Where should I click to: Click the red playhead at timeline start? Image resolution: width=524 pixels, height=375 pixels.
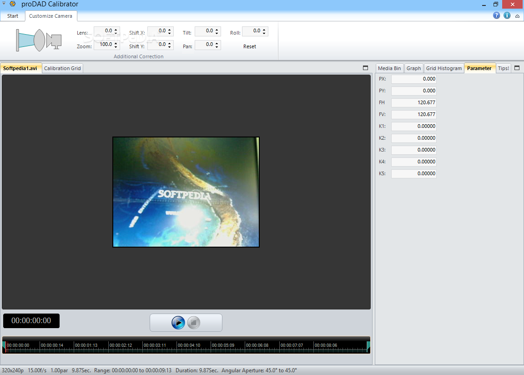pyautogui.click(x=5, y=347)
